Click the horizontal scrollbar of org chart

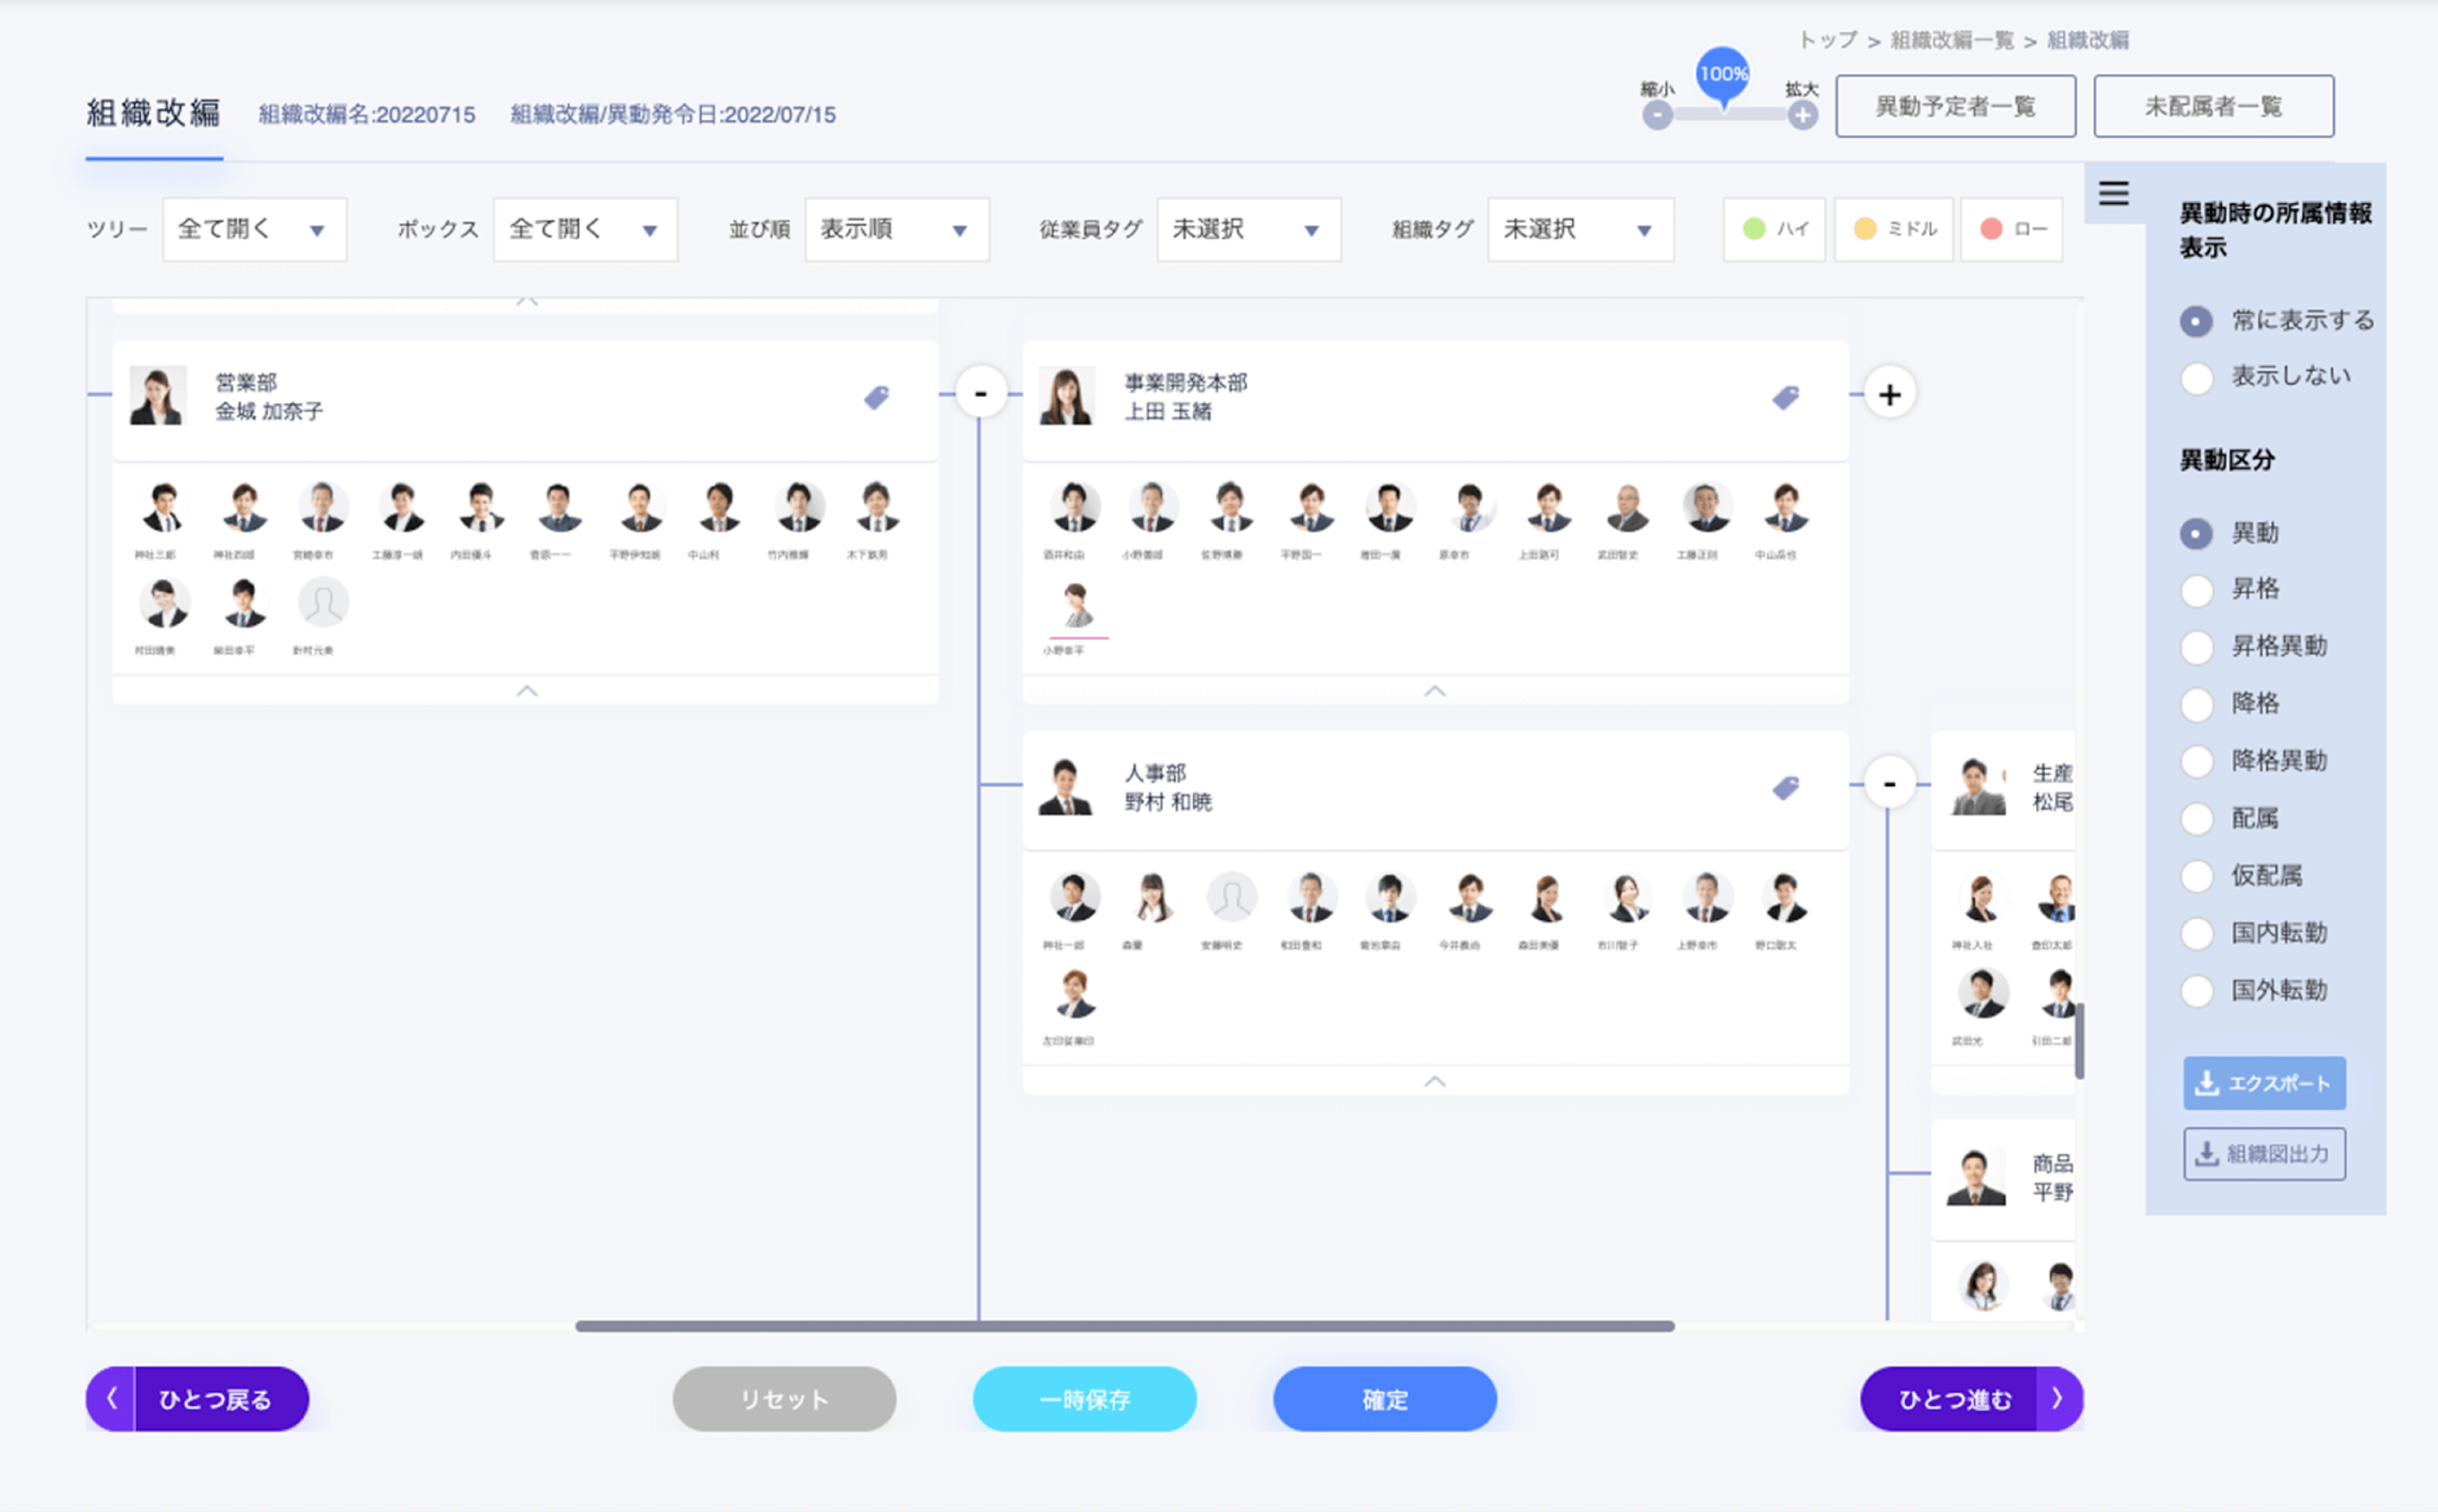(x=1124, y=1326)
